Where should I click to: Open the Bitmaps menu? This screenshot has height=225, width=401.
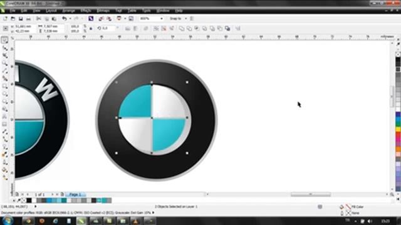click(x=103, y=11)
